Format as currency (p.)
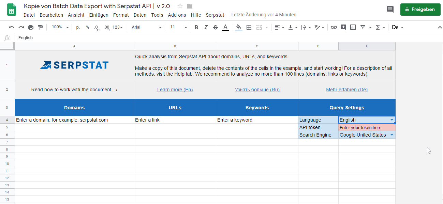 (78, 27)
